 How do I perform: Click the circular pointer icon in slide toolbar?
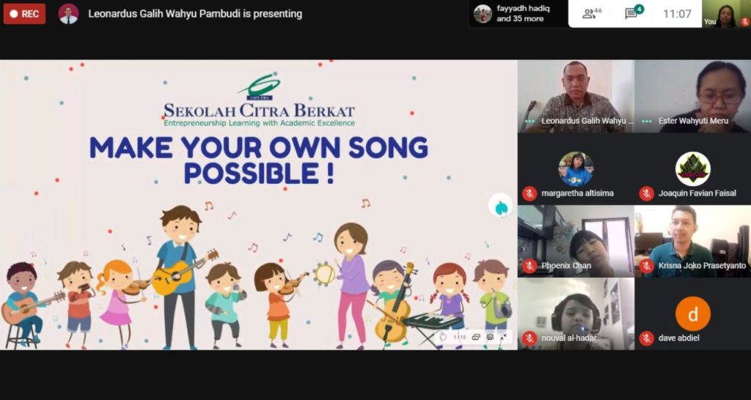click(x=443, y=337)
